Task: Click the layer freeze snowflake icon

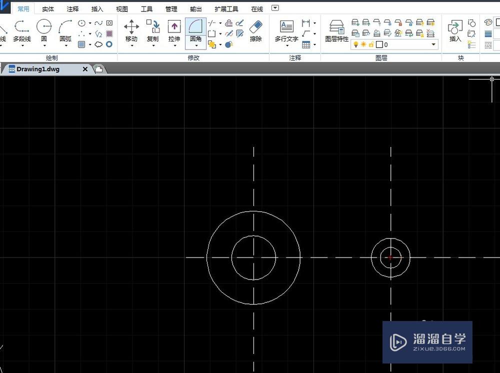Action: 387,22
